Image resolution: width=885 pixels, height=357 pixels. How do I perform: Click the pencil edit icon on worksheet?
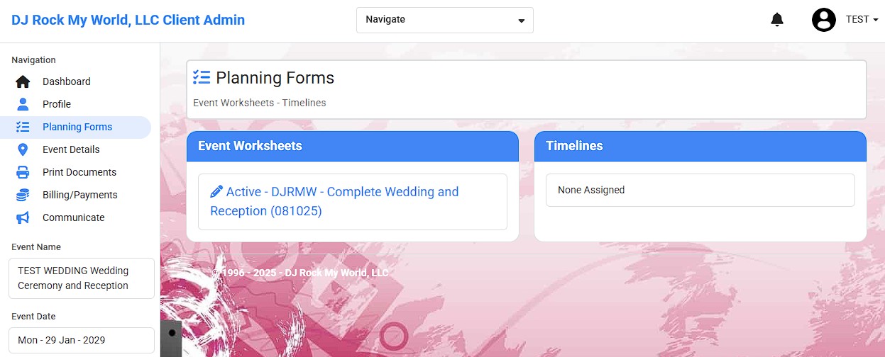216,191
